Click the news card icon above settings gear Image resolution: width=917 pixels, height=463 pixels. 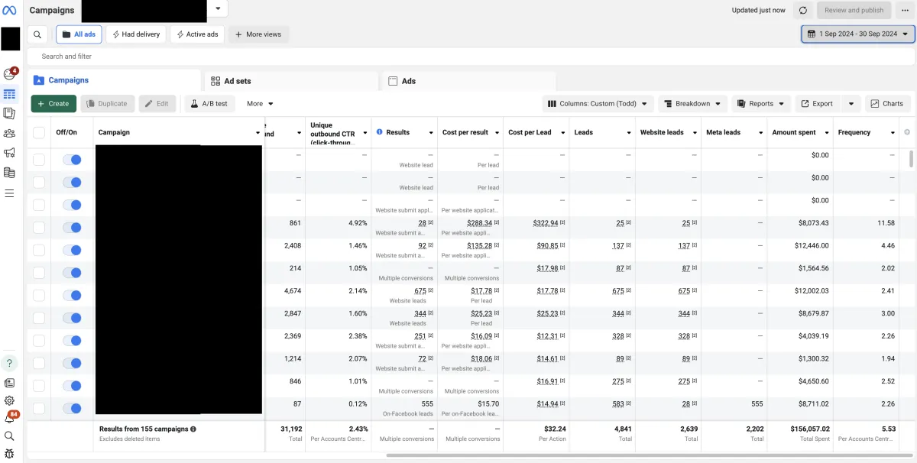pyautogui.click(x=10, y=383)
